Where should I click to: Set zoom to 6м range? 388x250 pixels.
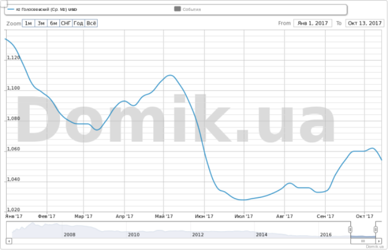tap(53, 23)
